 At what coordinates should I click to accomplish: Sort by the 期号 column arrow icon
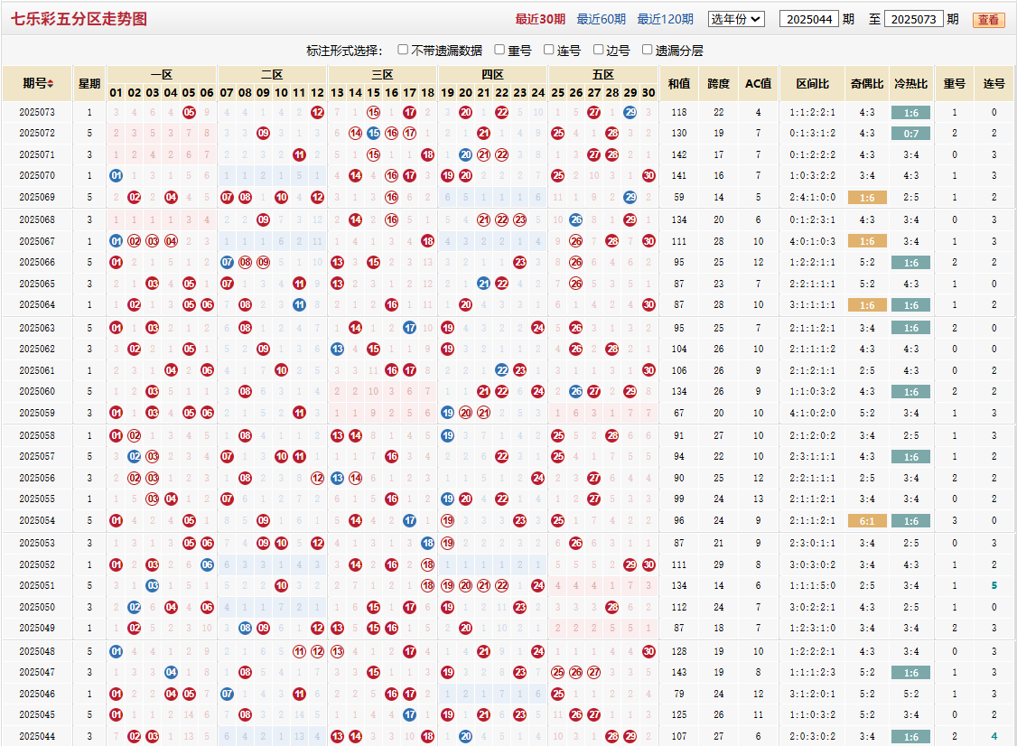pyautogui.click(x=51, y=84)
